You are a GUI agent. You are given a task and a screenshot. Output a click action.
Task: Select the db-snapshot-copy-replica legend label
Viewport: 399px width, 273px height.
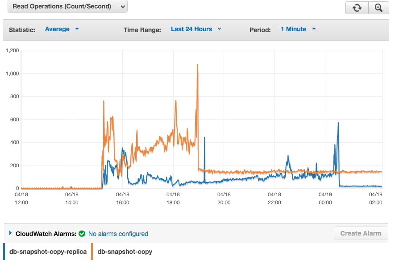click(x=48, y=252)
